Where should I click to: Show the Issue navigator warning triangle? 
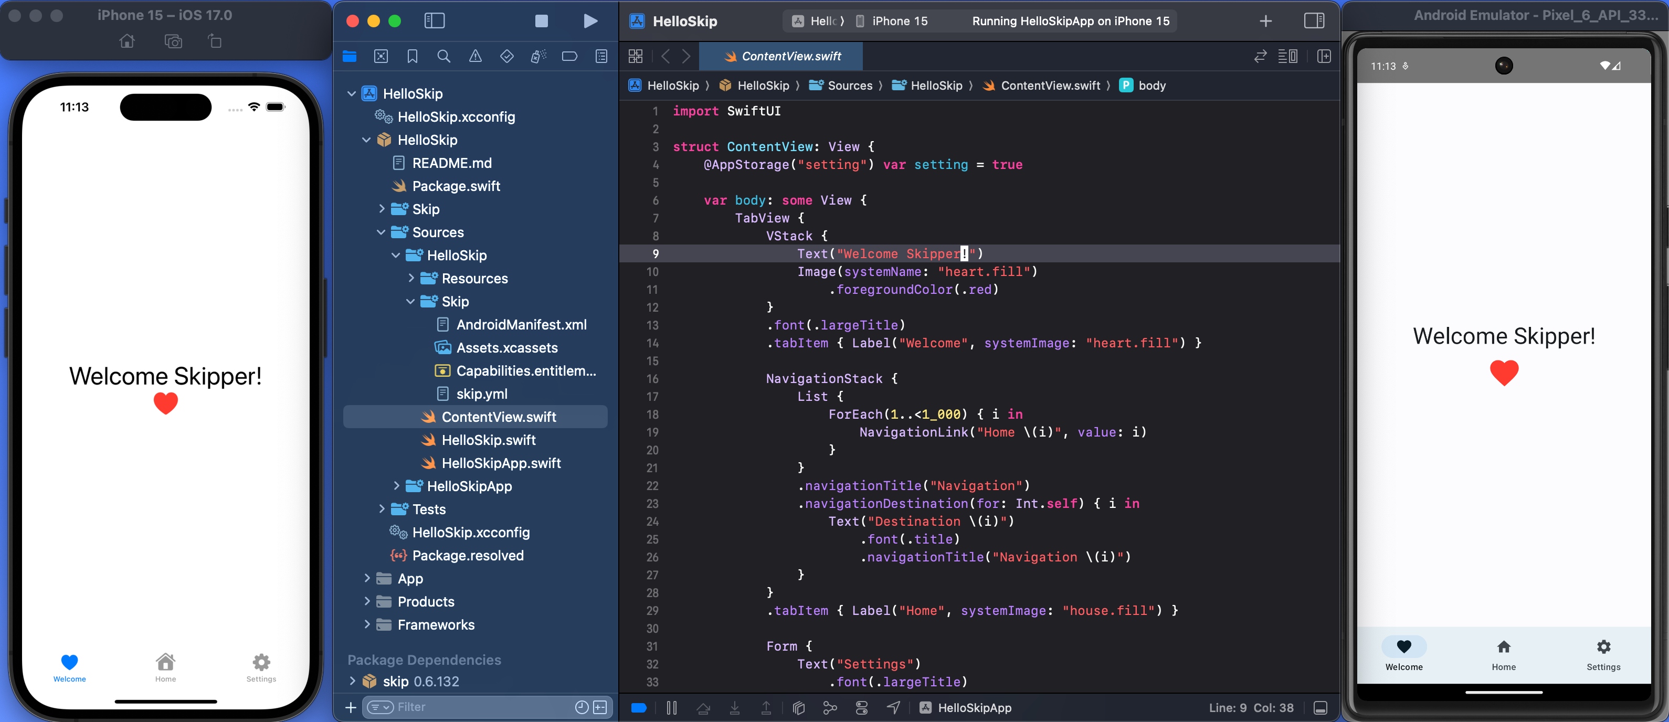click(x=476, y=56)
